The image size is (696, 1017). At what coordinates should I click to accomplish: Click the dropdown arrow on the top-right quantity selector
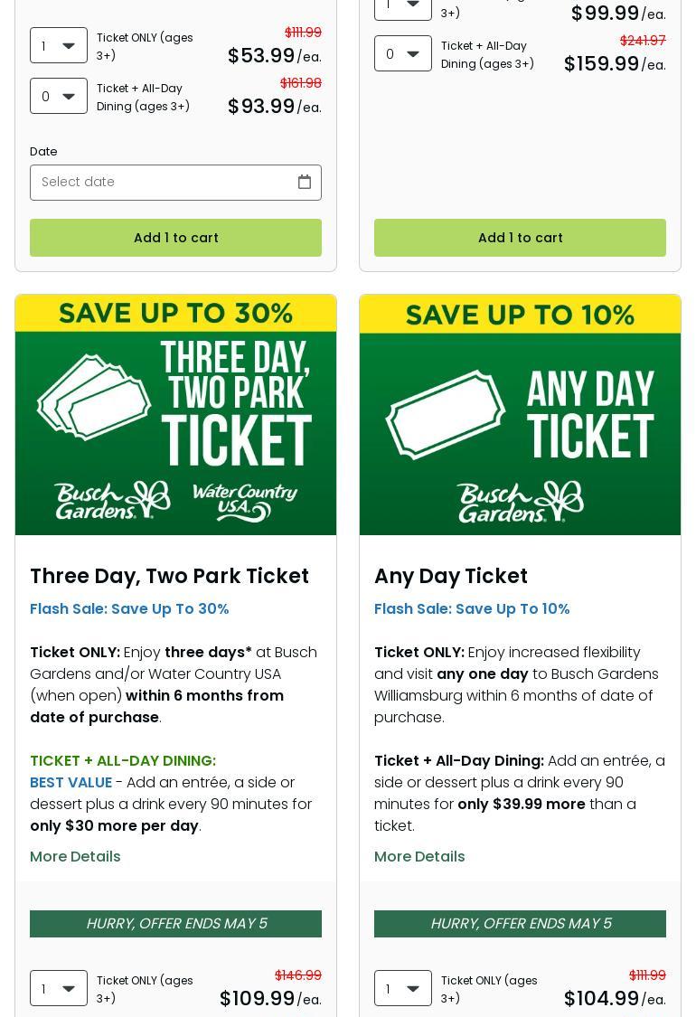pos(413,5)
